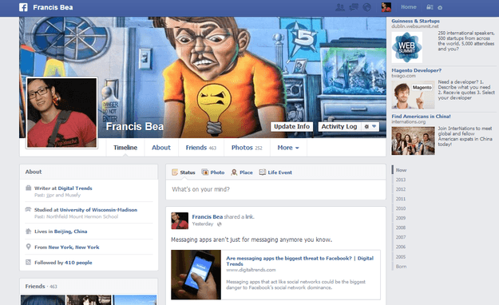499x305 pixels.
Task: Jump to Born in timeline navigator
Action: pos(401,266)
